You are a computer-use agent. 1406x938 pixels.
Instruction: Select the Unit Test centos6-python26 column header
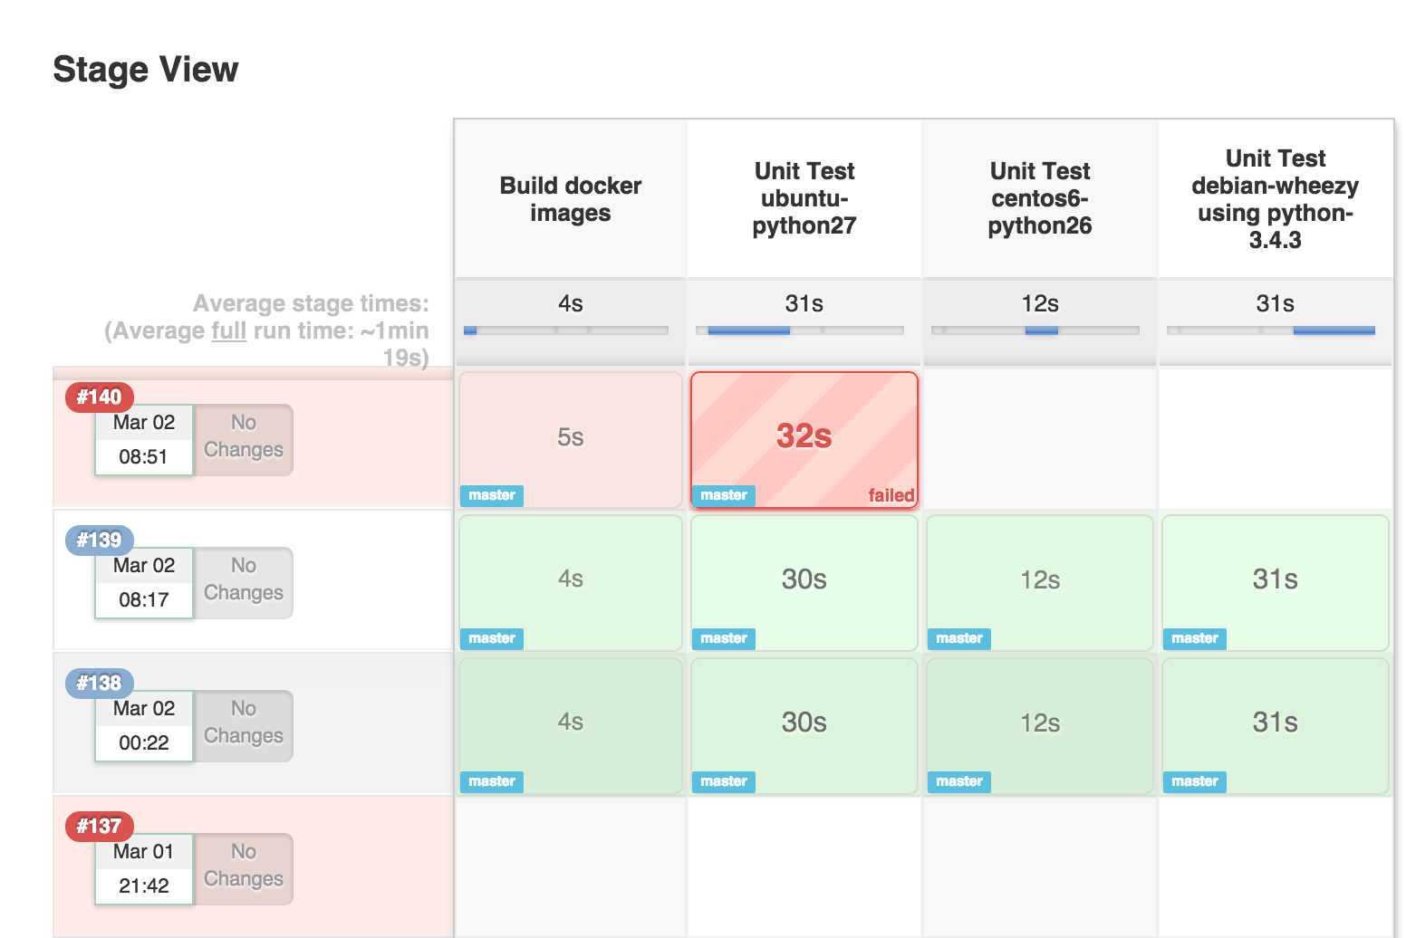coord(1038,197)
